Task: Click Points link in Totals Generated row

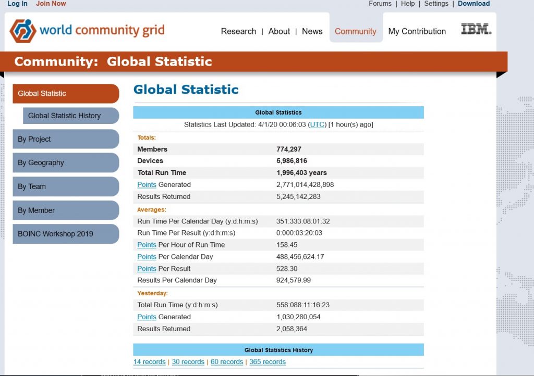Action: [x=147, y=184]
